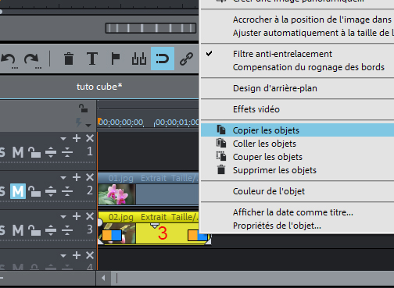Mute track 3 with M button
Viewport: 394px width, 288px height.
18,230
